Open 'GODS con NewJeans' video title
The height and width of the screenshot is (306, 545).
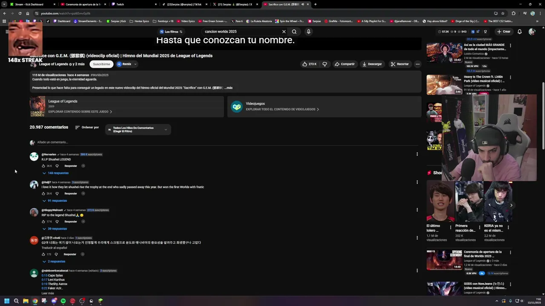click(485, 286)
